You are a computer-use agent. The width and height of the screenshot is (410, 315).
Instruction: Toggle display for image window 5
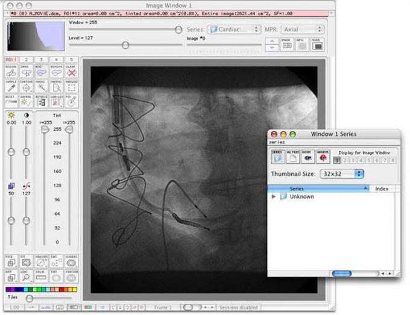[x=368, y=160]
